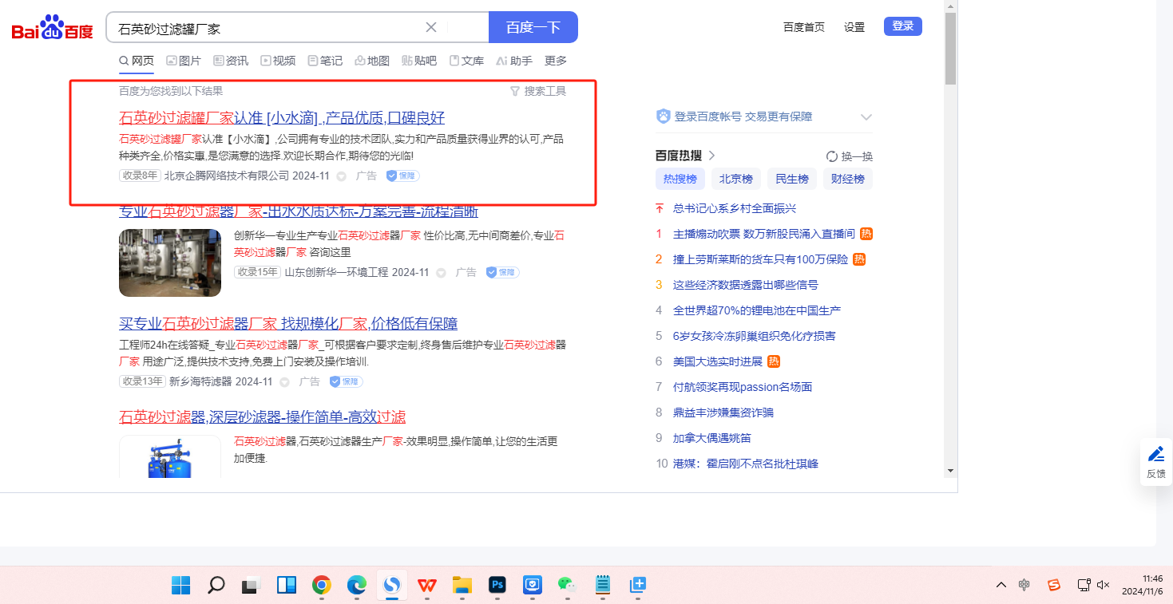Toggle Chinese input mode indicator
The height and width of the screenshot is (604, 1173).
click(x=1024, y=585)
